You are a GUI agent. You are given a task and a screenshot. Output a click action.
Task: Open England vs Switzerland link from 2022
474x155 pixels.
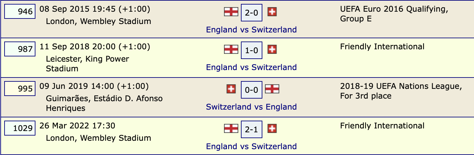click(x=252, y=147)
